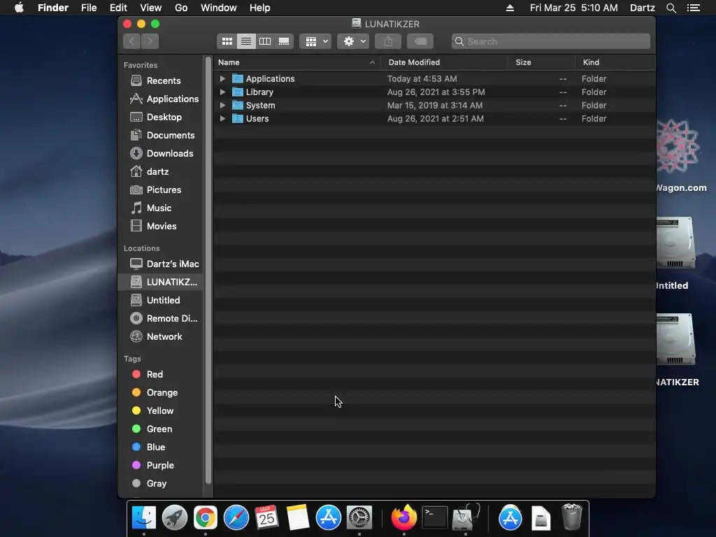Open the Window menu

219,8
